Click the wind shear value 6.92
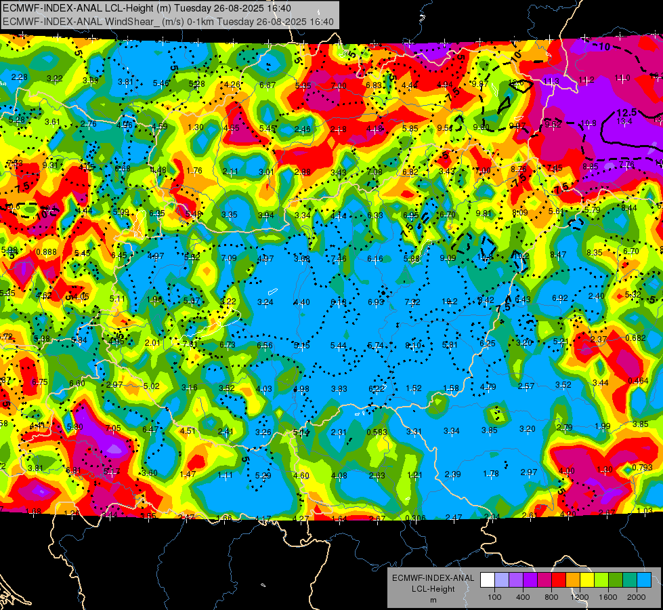The width and height of the screenshot is (663, 610). click(560, 298)
